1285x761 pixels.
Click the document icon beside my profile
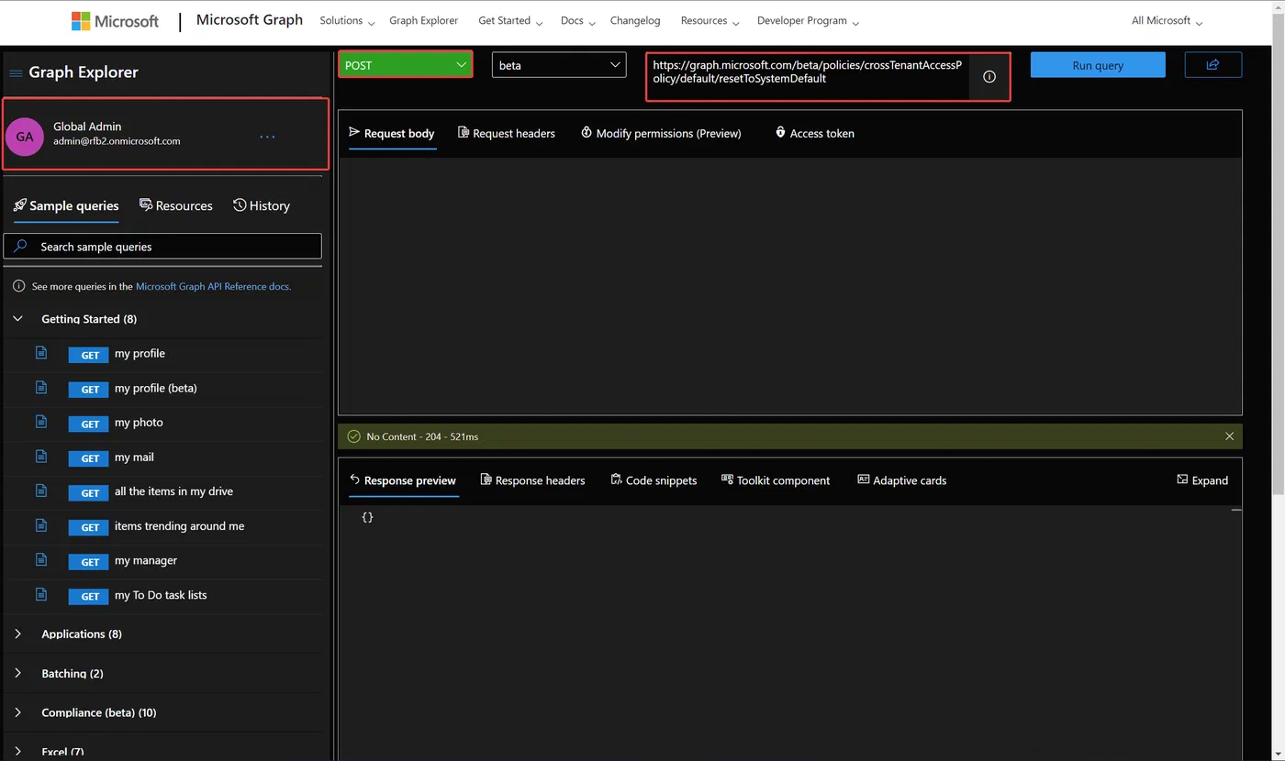[x=40, y=353]
